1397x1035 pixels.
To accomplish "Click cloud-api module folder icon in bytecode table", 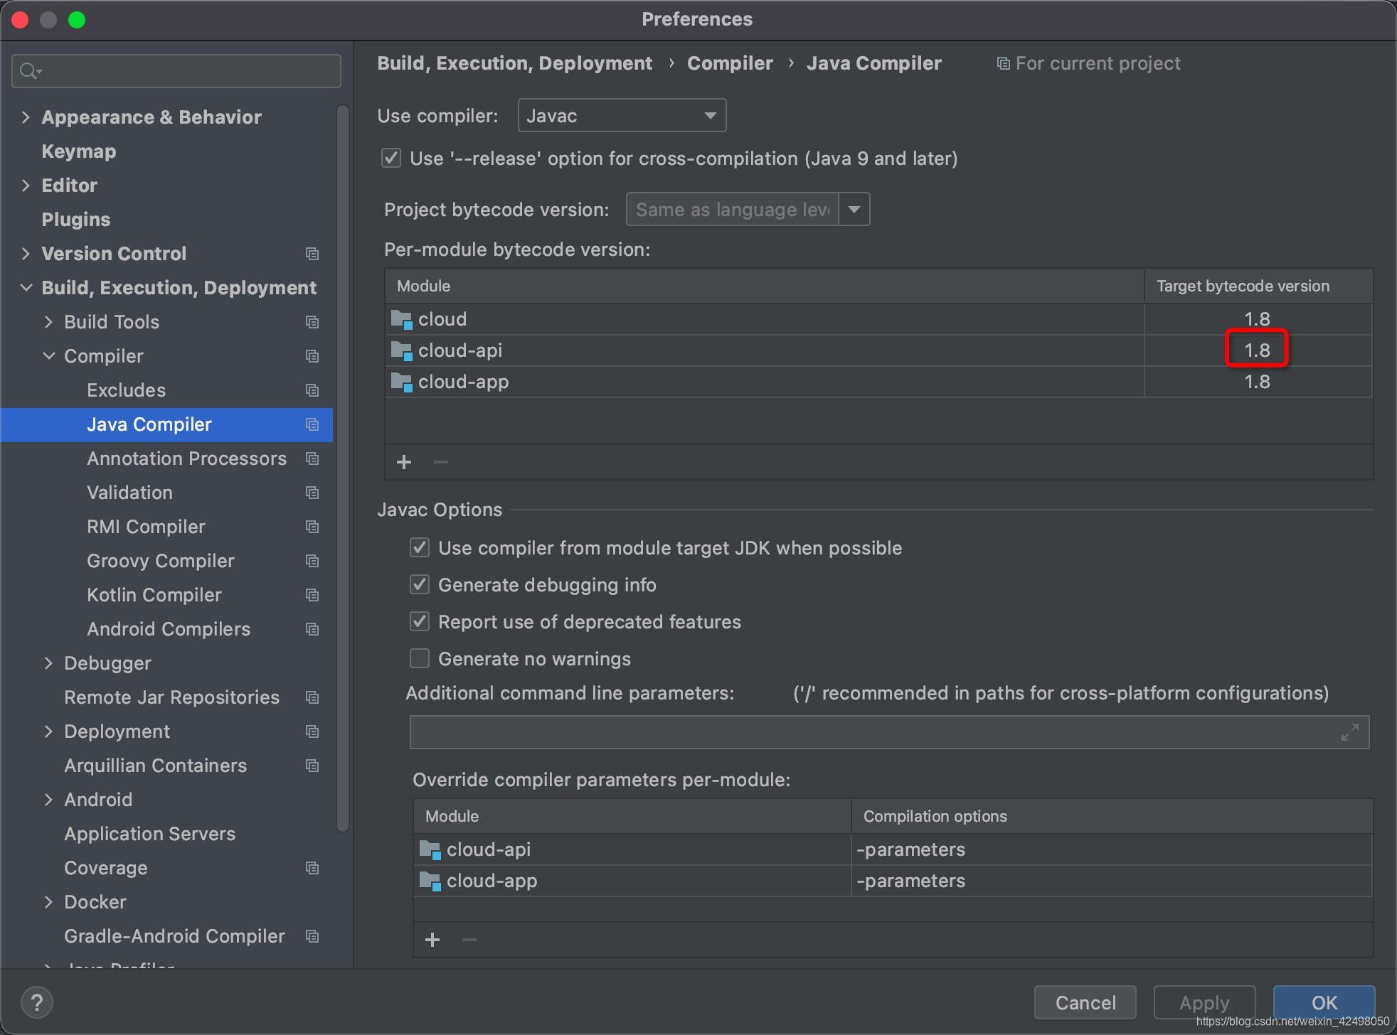I will (401, 350).
